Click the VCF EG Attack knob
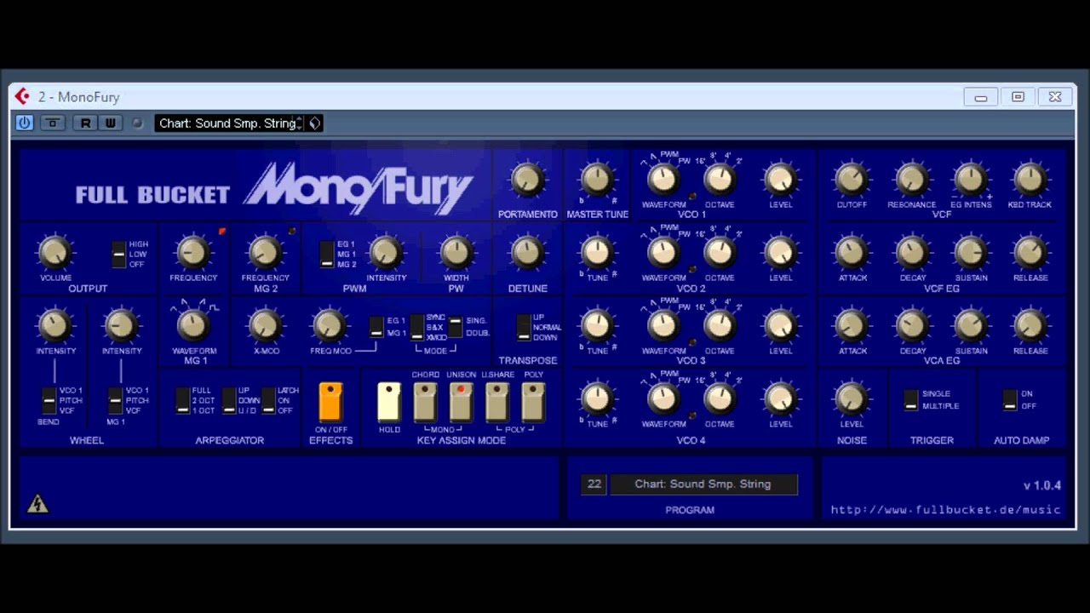 (851, 252)
